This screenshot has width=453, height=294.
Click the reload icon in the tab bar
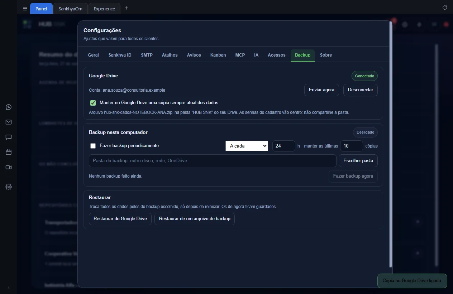[x=445, y=8]
